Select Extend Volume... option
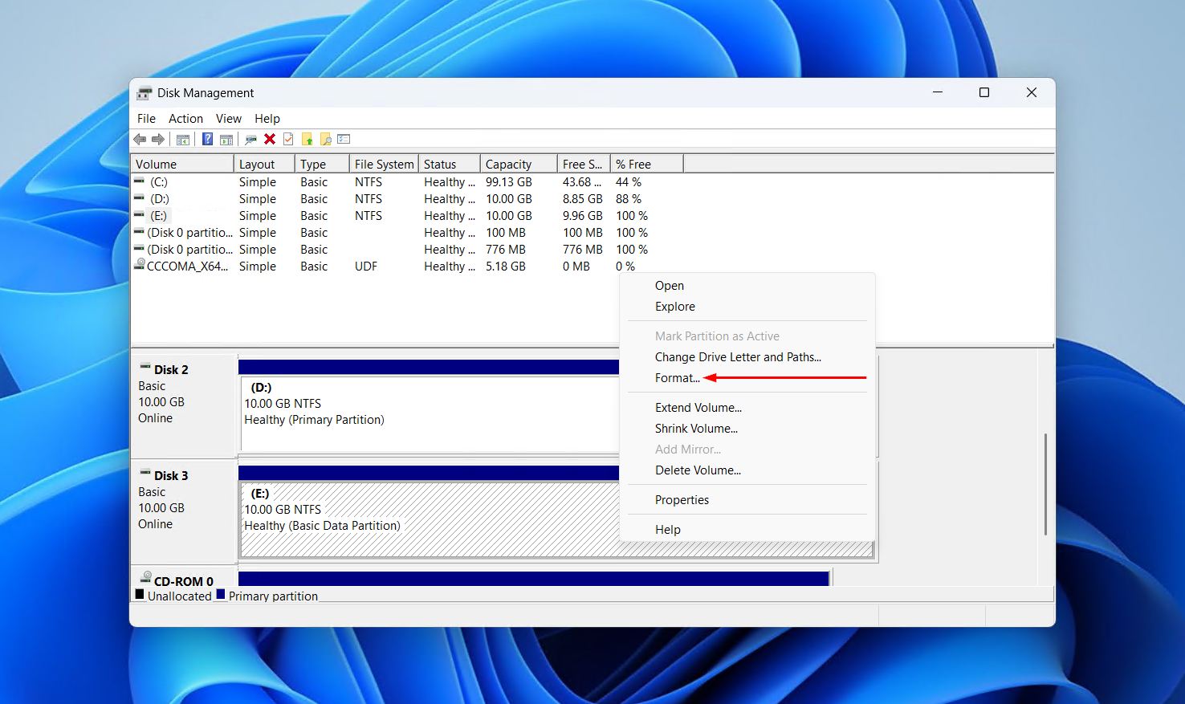The width and height of the screenshot is (1185, 704). click(x=747, y=408)
